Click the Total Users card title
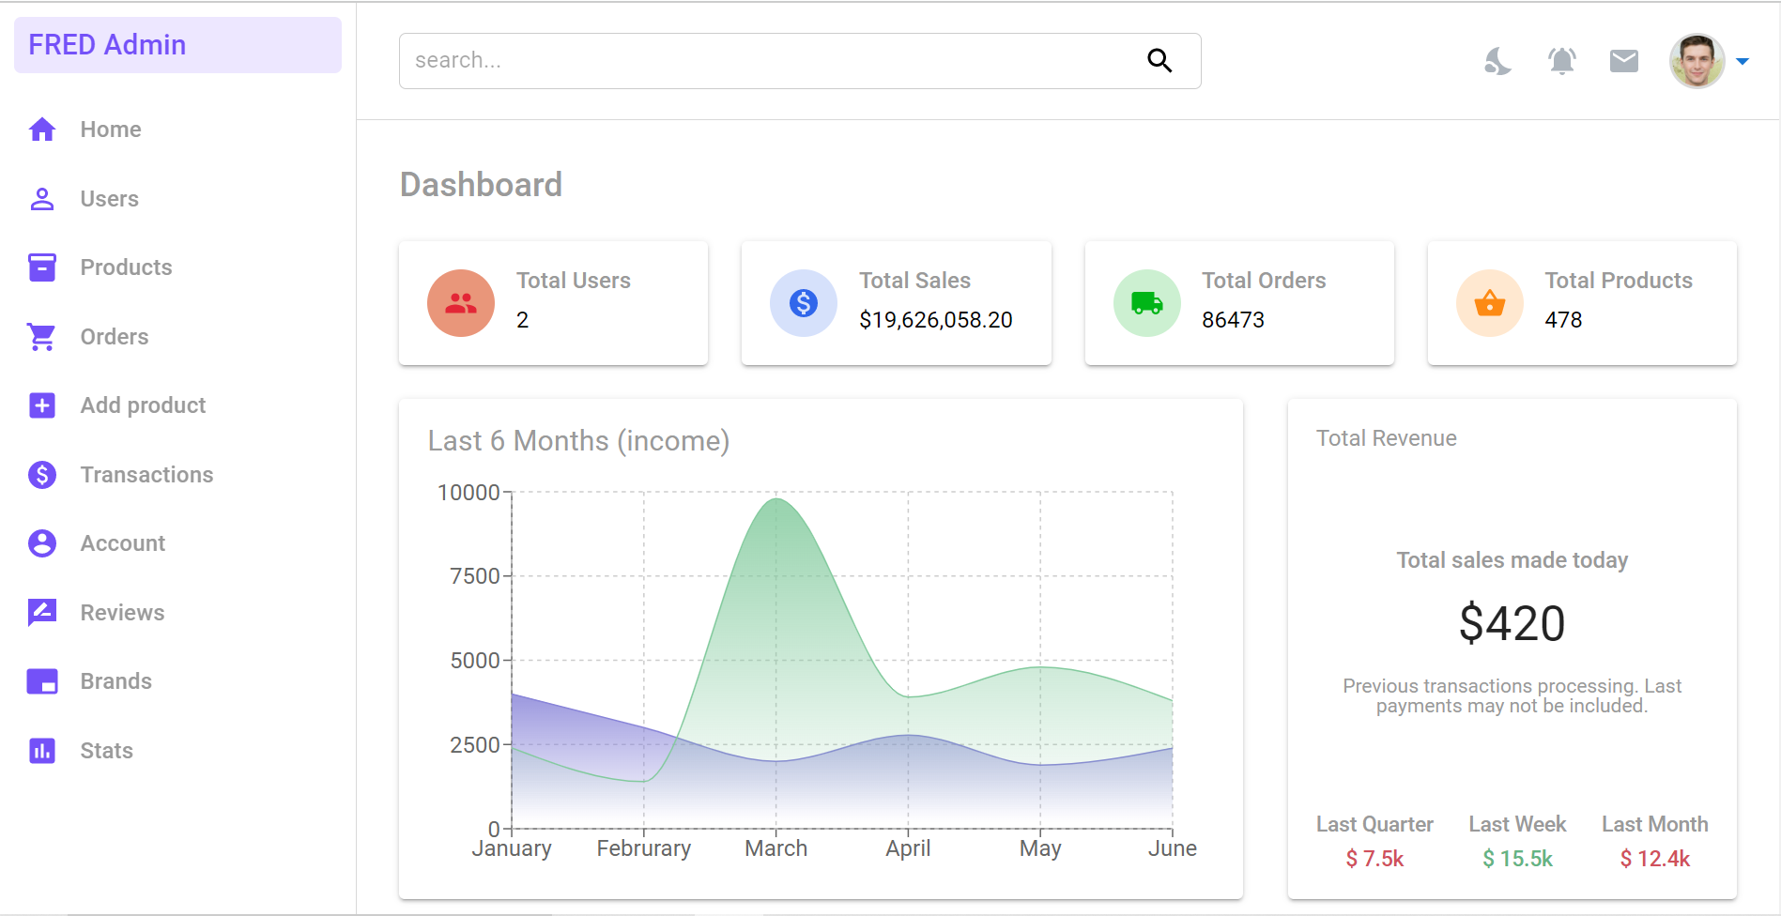The width and height of the screenshot is (1781, 916). coord(574,281)
